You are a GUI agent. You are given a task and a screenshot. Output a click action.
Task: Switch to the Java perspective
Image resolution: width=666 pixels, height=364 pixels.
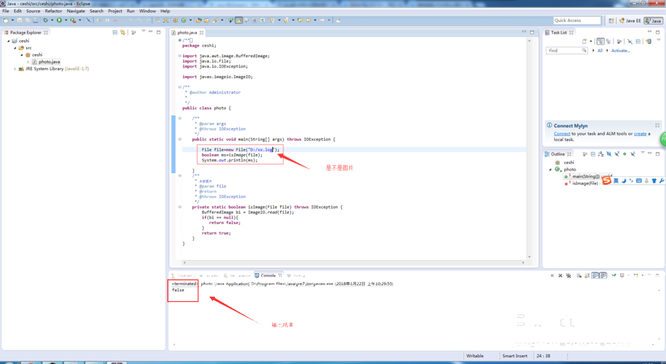pyautogui.click(x=653, y=21)
